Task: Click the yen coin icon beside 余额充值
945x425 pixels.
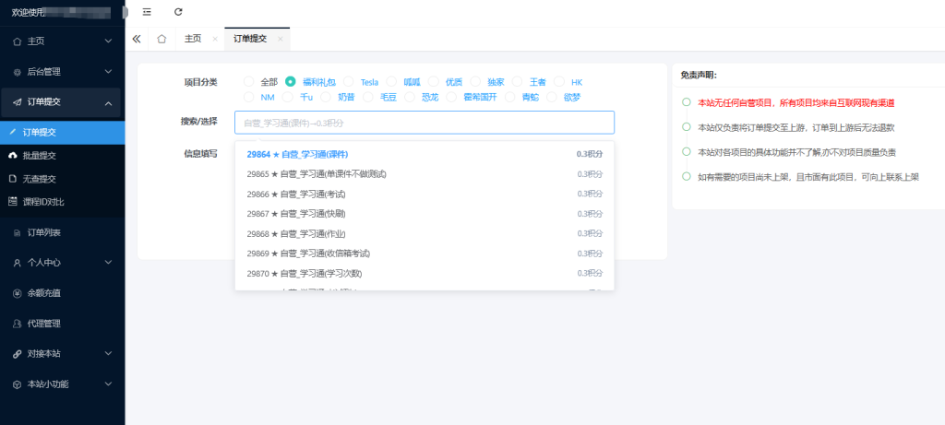Action: click(17, 293)
